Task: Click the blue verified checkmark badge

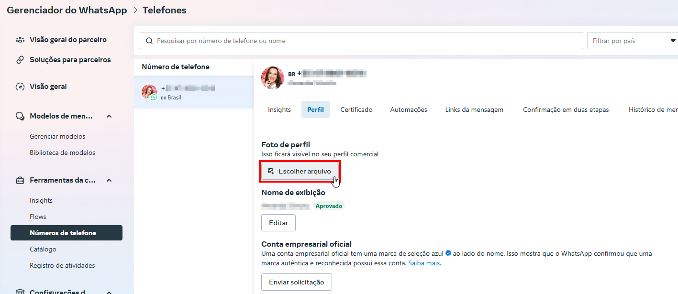Action: pos(448,253)
